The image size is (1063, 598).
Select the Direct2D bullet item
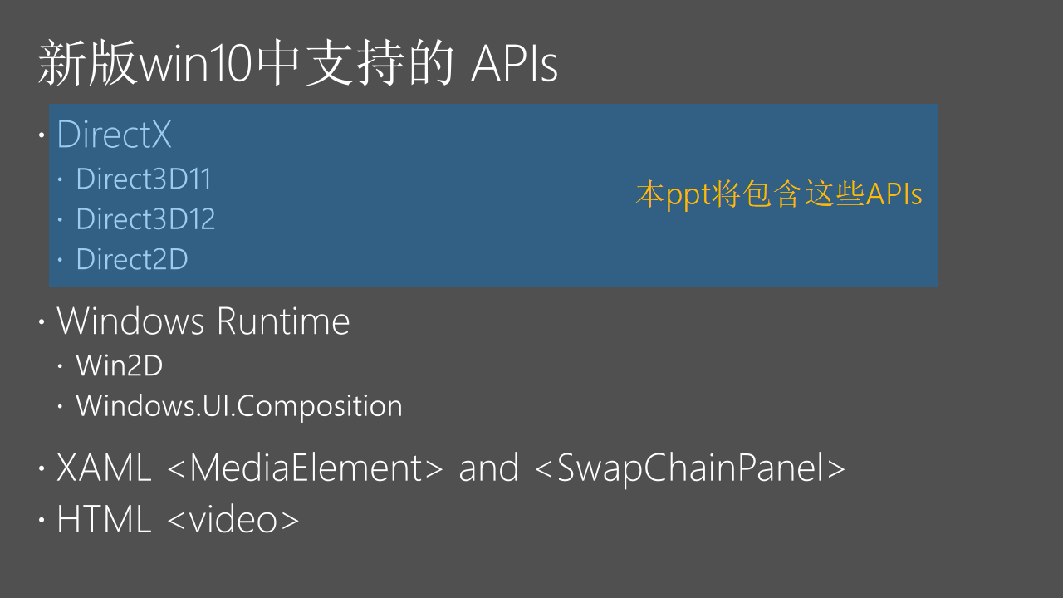pyautogui.click(x=132, y=260)
